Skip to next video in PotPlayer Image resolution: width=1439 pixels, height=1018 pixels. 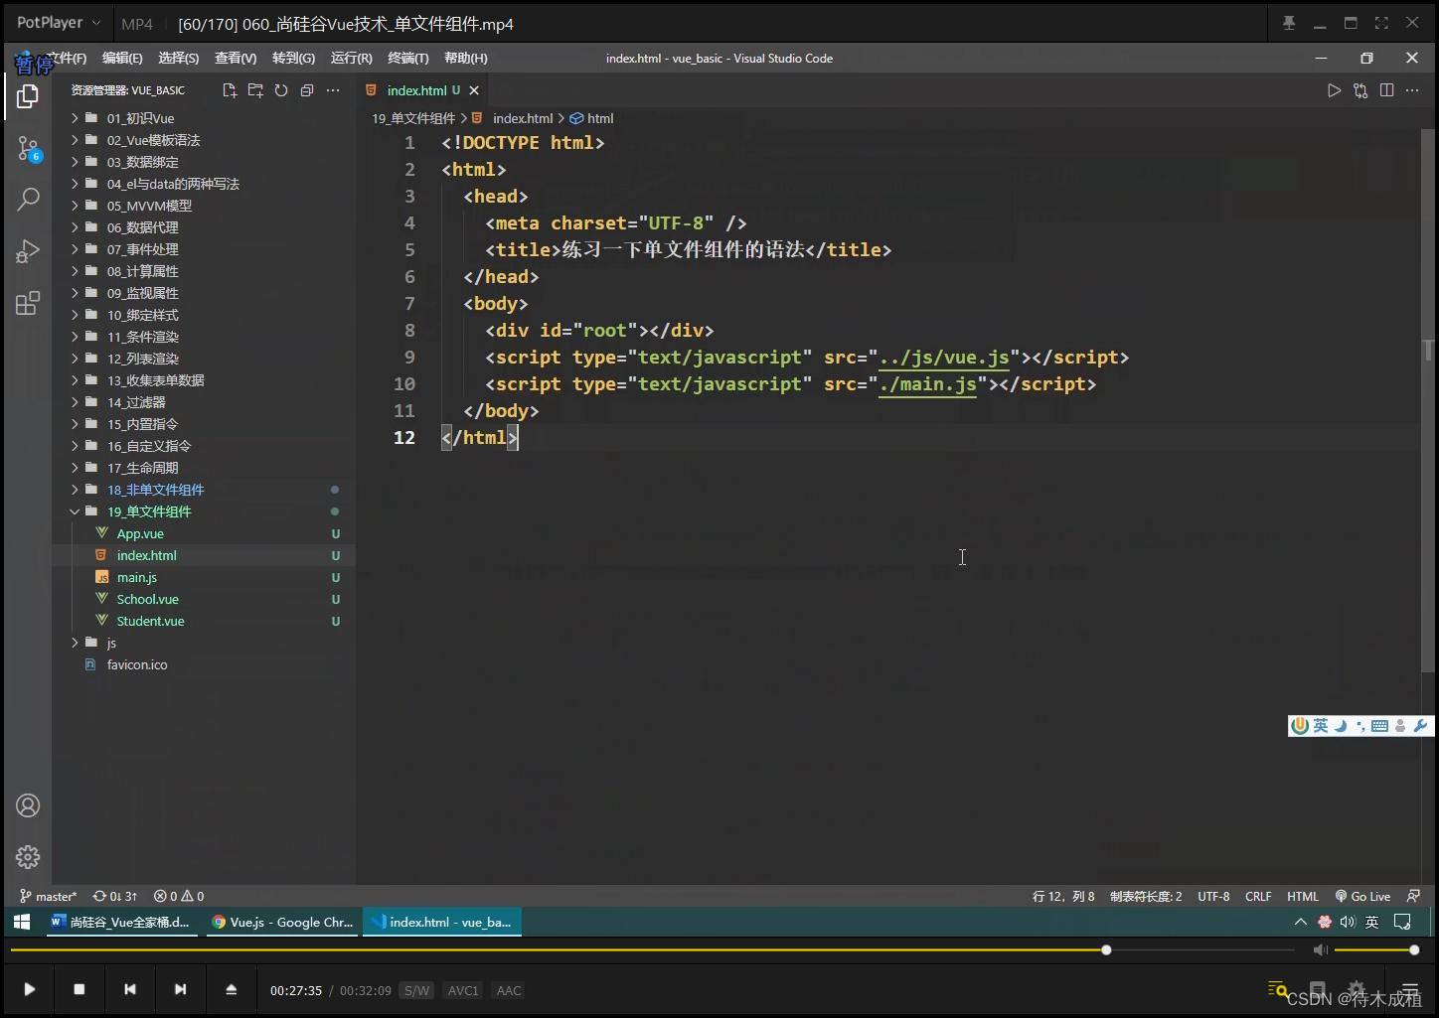[x=180, y=989]
